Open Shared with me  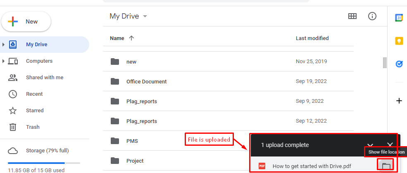click(45, 78)
